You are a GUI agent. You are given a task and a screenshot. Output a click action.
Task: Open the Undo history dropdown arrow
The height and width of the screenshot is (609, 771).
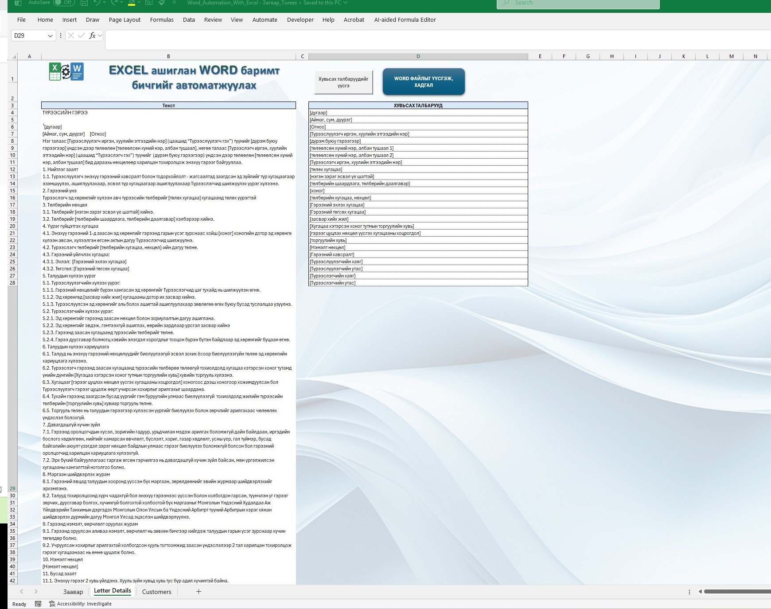pyautogui.click(x=105, y=3)
